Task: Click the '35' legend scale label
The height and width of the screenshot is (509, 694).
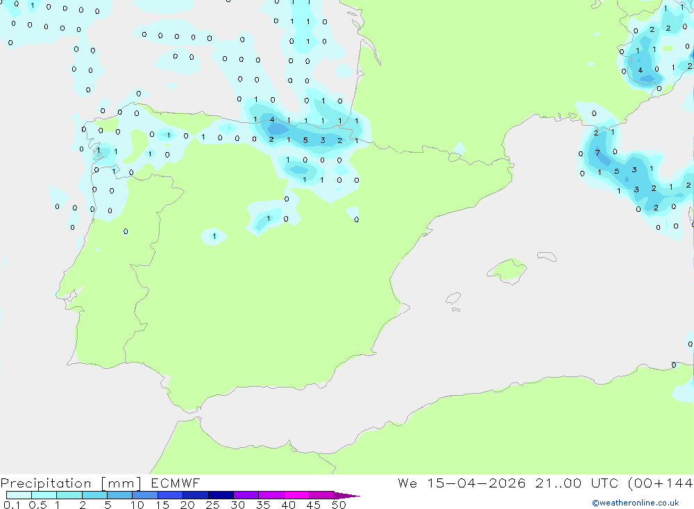Action: pyautogui.click(x=263, y=505)
